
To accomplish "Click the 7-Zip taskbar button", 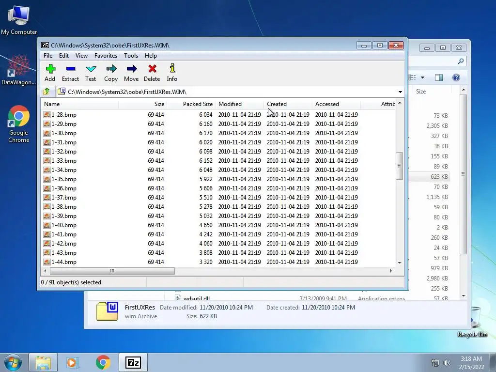I will [133, 362].
